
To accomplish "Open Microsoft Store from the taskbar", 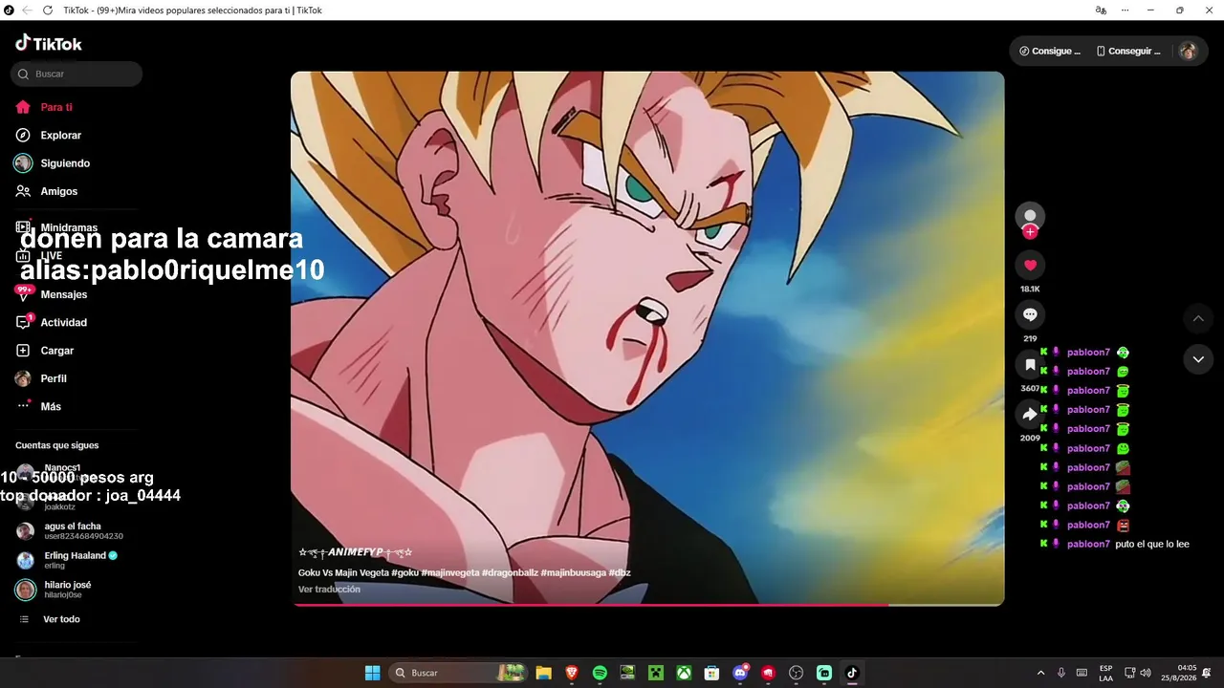I will tap(711, 673).
